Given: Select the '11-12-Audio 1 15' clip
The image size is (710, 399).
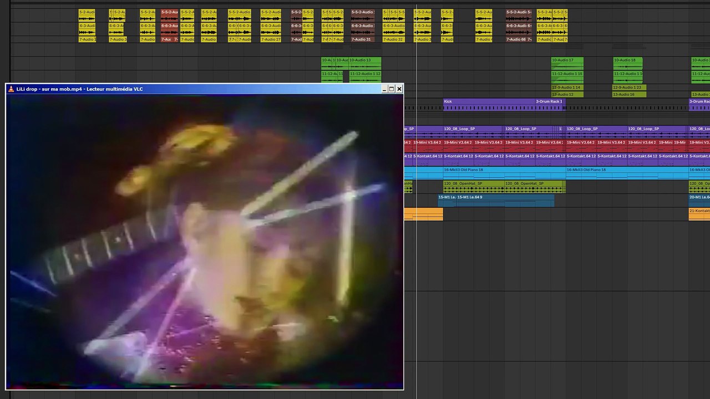Looking at the screenshot, I should [x=567, y=76].
